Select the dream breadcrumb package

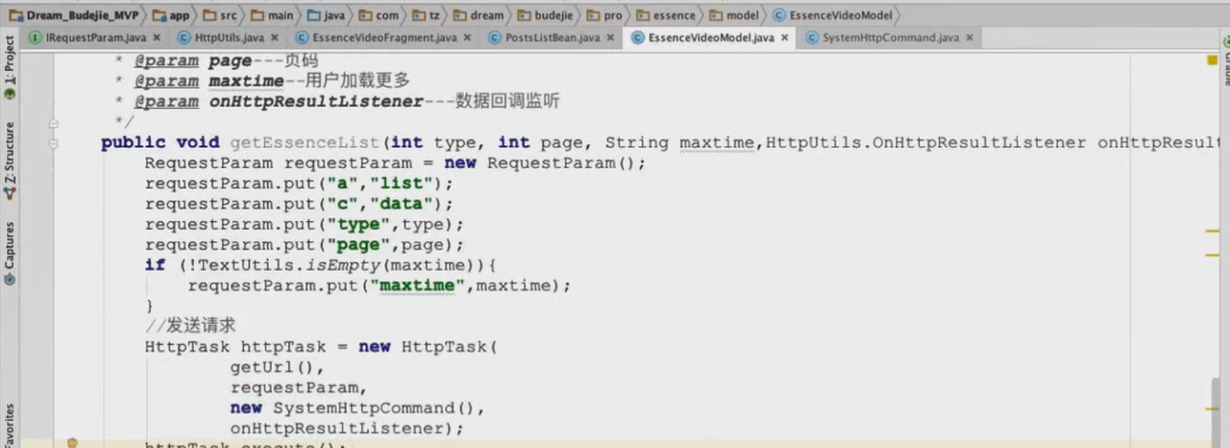(479, 15)
